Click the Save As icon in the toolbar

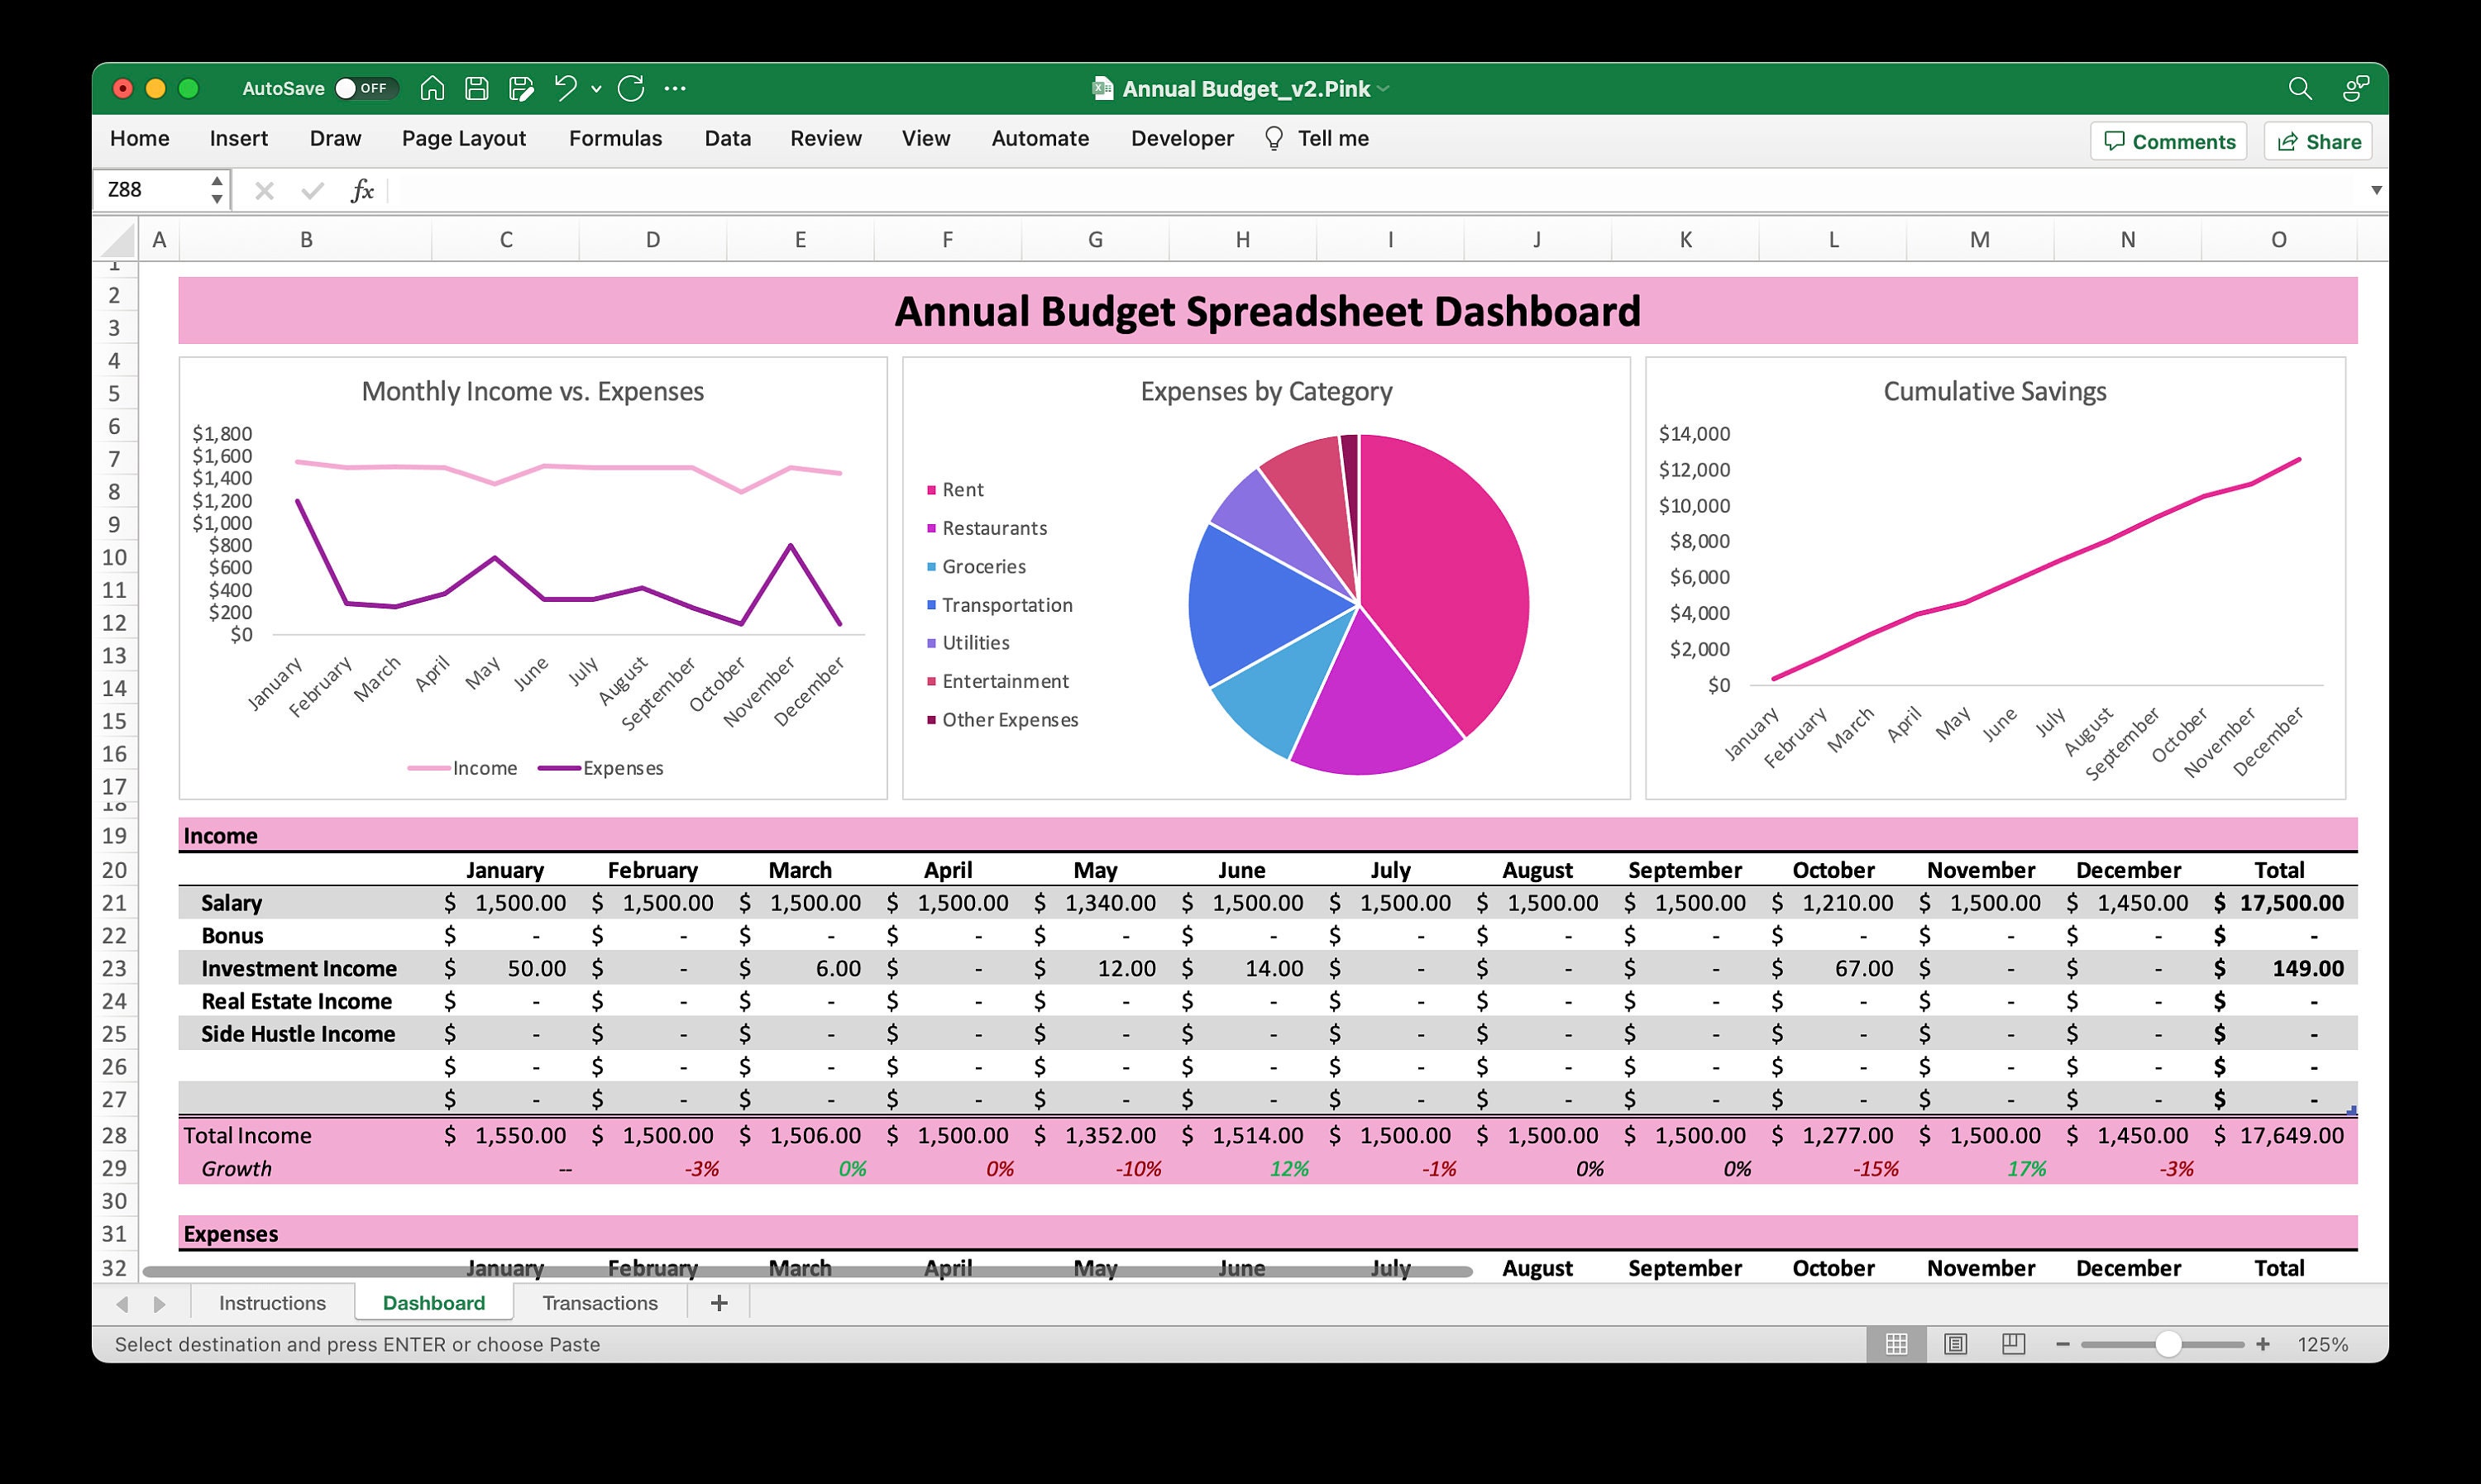coord(521,88)
